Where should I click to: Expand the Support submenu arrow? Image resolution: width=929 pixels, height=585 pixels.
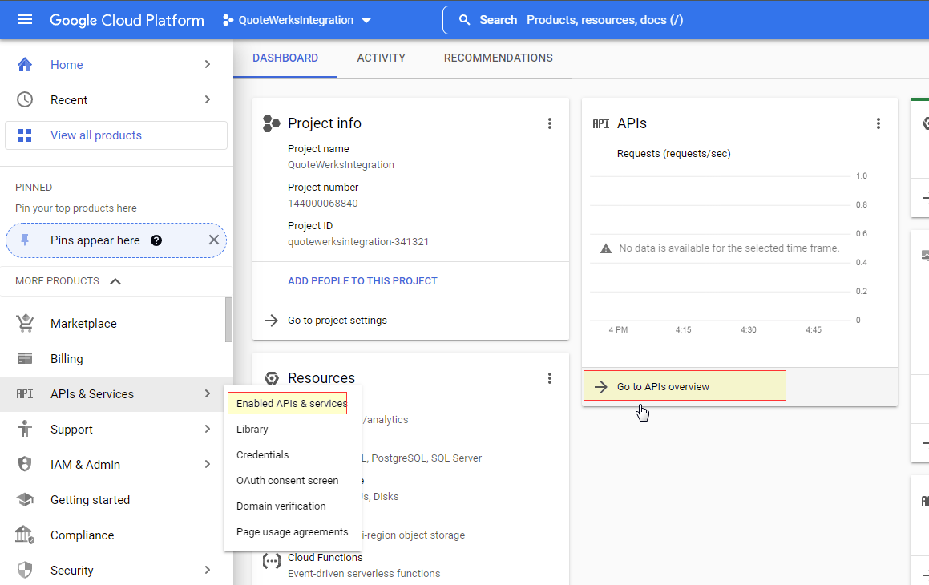pos(208,430)
